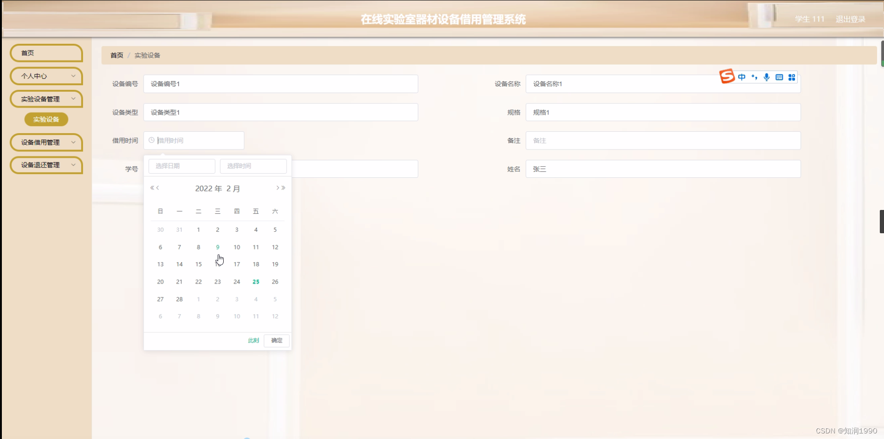
Task: Click the clock icon in 借用时间 field
Action: 151,140
